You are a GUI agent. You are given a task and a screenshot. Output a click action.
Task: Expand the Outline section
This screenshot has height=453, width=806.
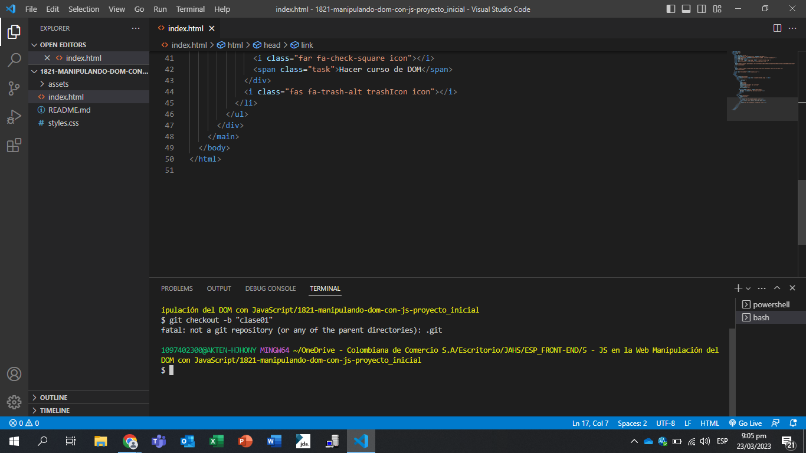point(89,397)
